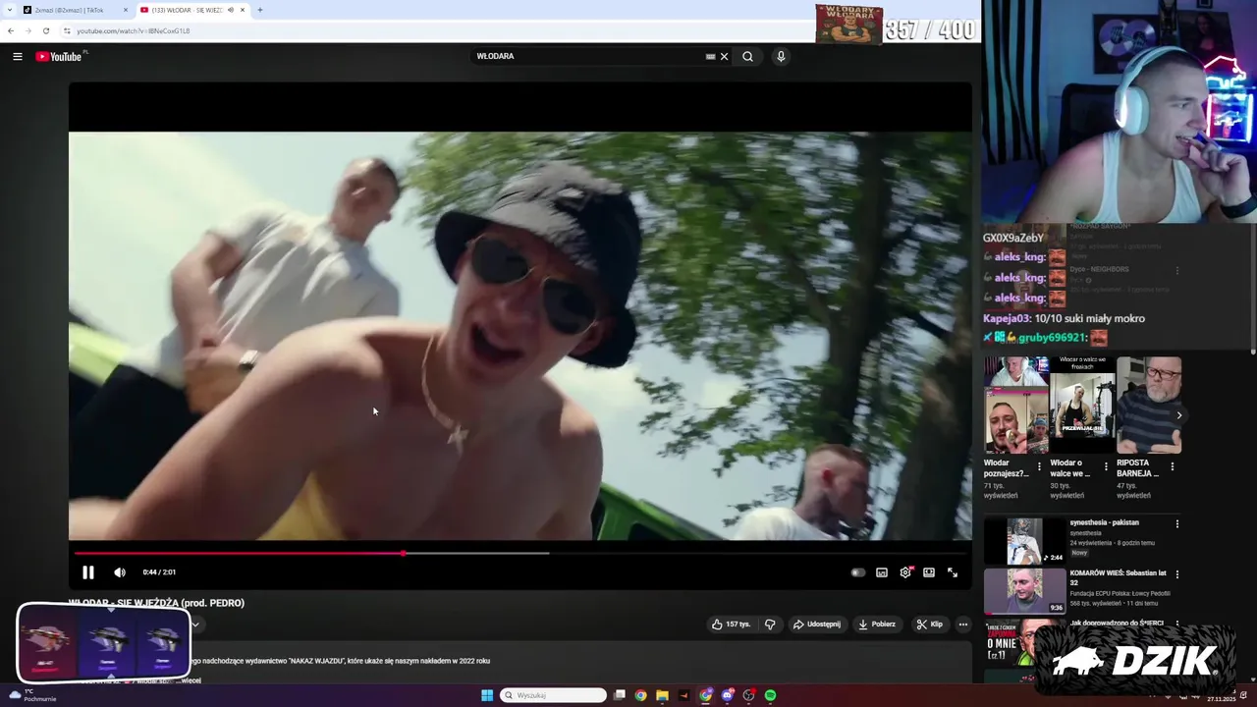Open short 'Włodar poznajesz?' thumbnail
1257x707 pixels.
point(1016,406)
